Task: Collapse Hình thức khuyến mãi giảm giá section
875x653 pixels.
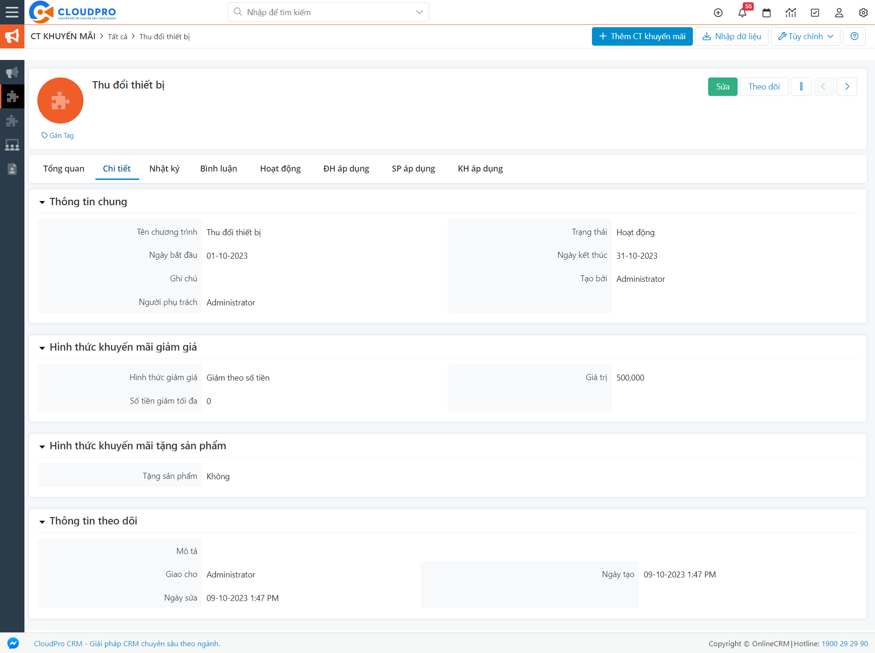Action: tap(42, 348)
